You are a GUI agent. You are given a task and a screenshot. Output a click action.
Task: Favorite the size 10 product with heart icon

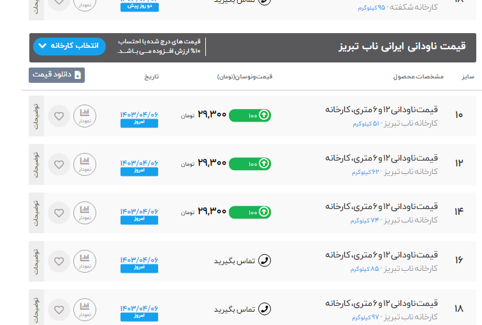tap(59, 116)
